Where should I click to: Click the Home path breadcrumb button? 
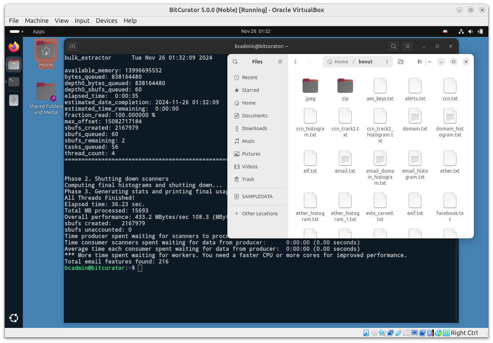pyautogui.click(x=338, y=62)
